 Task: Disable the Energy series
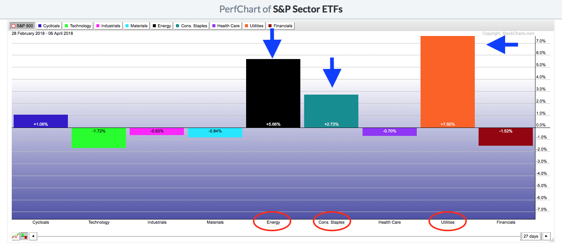162,26
